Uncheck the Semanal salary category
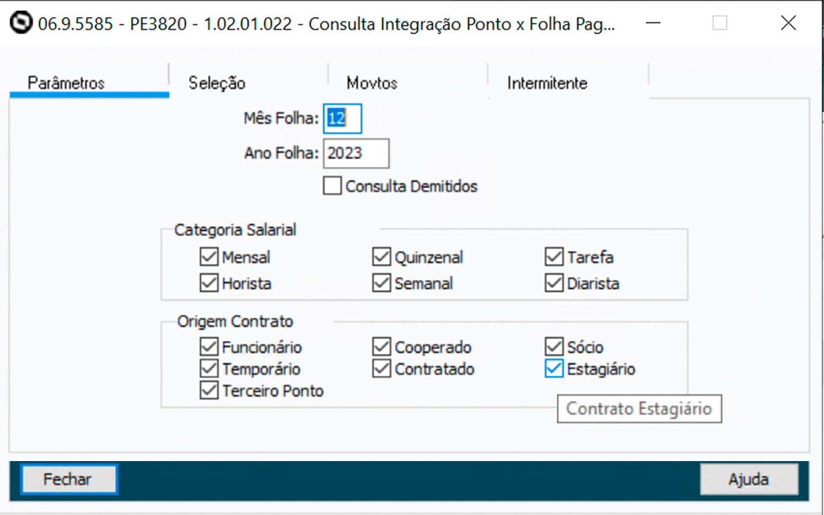The image size is (824, 515). coord(381,283)
